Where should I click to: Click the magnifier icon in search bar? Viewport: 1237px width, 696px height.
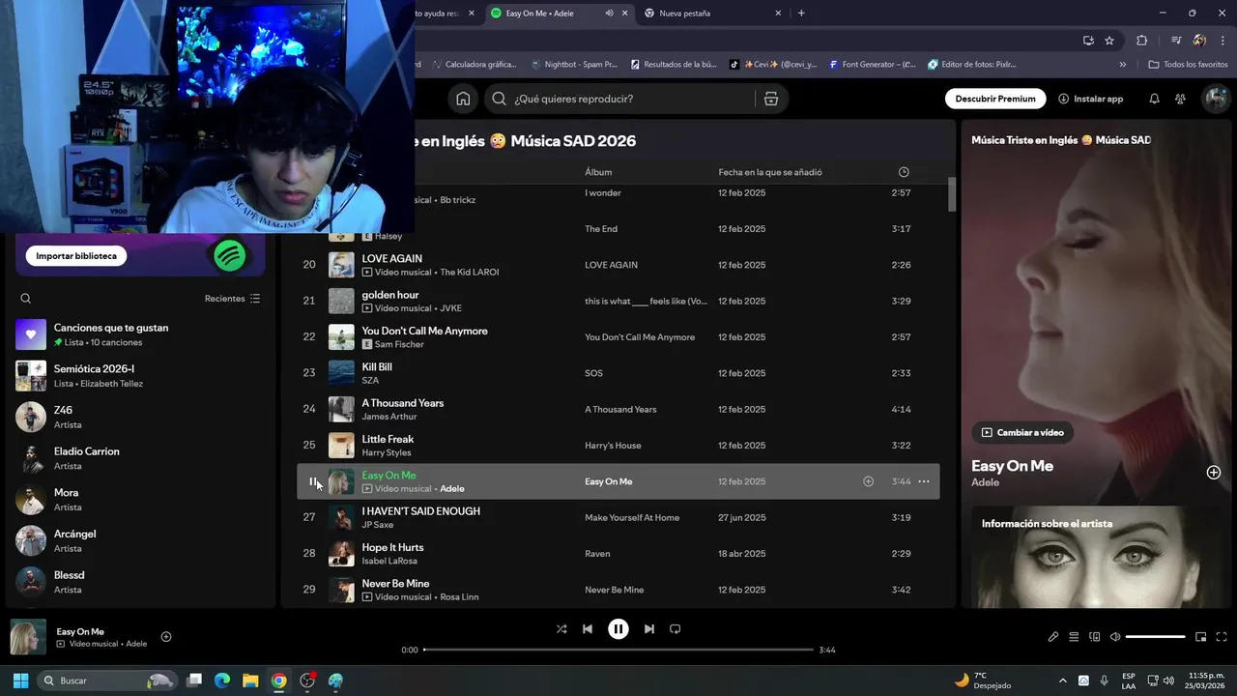(499, 99)
